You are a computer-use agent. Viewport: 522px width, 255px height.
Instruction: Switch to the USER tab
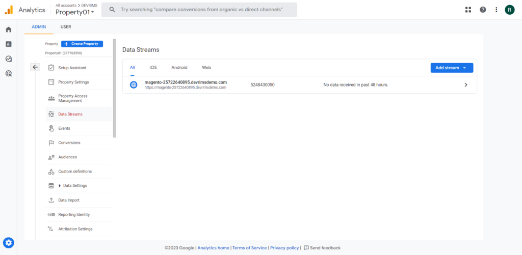(x=66, y=27)
